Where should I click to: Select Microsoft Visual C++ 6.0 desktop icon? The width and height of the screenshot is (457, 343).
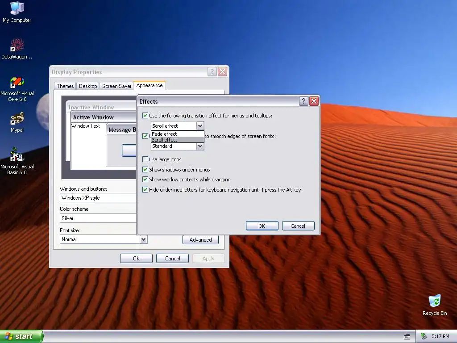click(x=17, y=89)
